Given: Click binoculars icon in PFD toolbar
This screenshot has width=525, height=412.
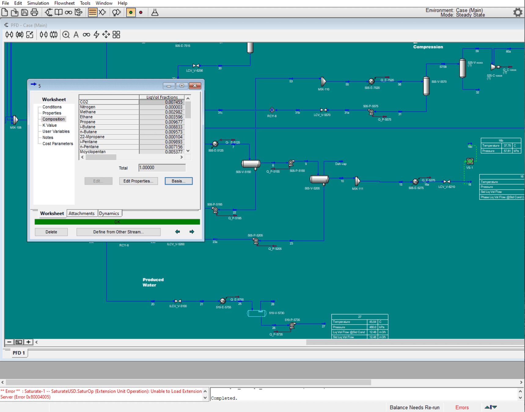Looking at the screenshot, I should (x=86, y=35).
